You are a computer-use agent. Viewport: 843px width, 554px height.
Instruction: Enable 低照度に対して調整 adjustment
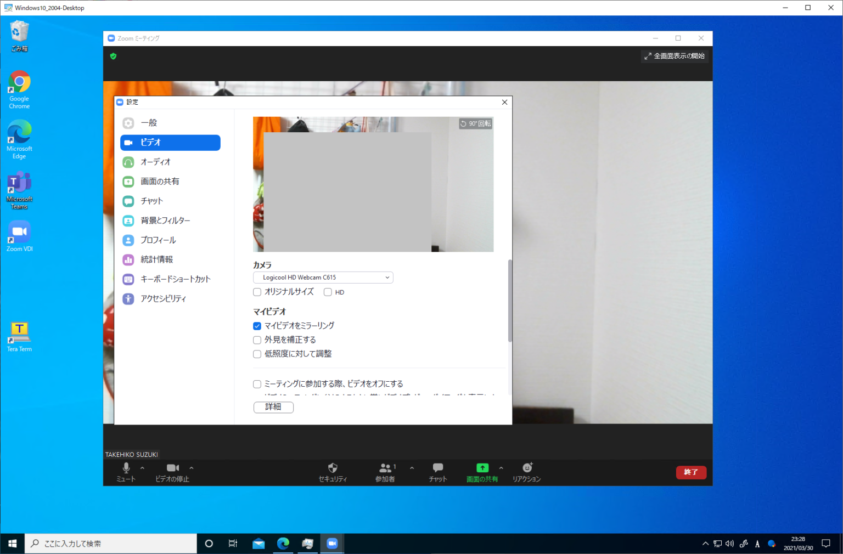257,354
